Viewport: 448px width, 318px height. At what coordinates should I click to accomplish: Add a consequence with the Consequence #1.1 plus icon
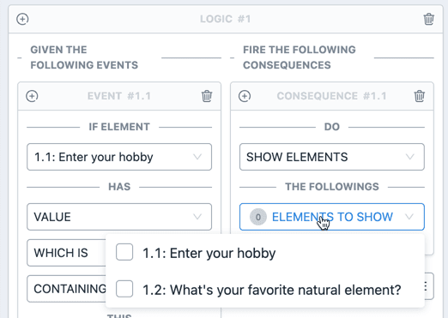pos(245,96)
